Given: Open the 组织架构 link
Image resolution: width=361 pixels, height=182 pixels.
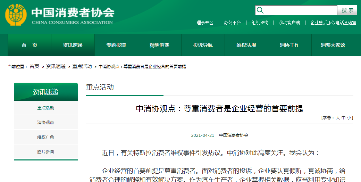Looking at the screenshot, I should tap(260, 23).
